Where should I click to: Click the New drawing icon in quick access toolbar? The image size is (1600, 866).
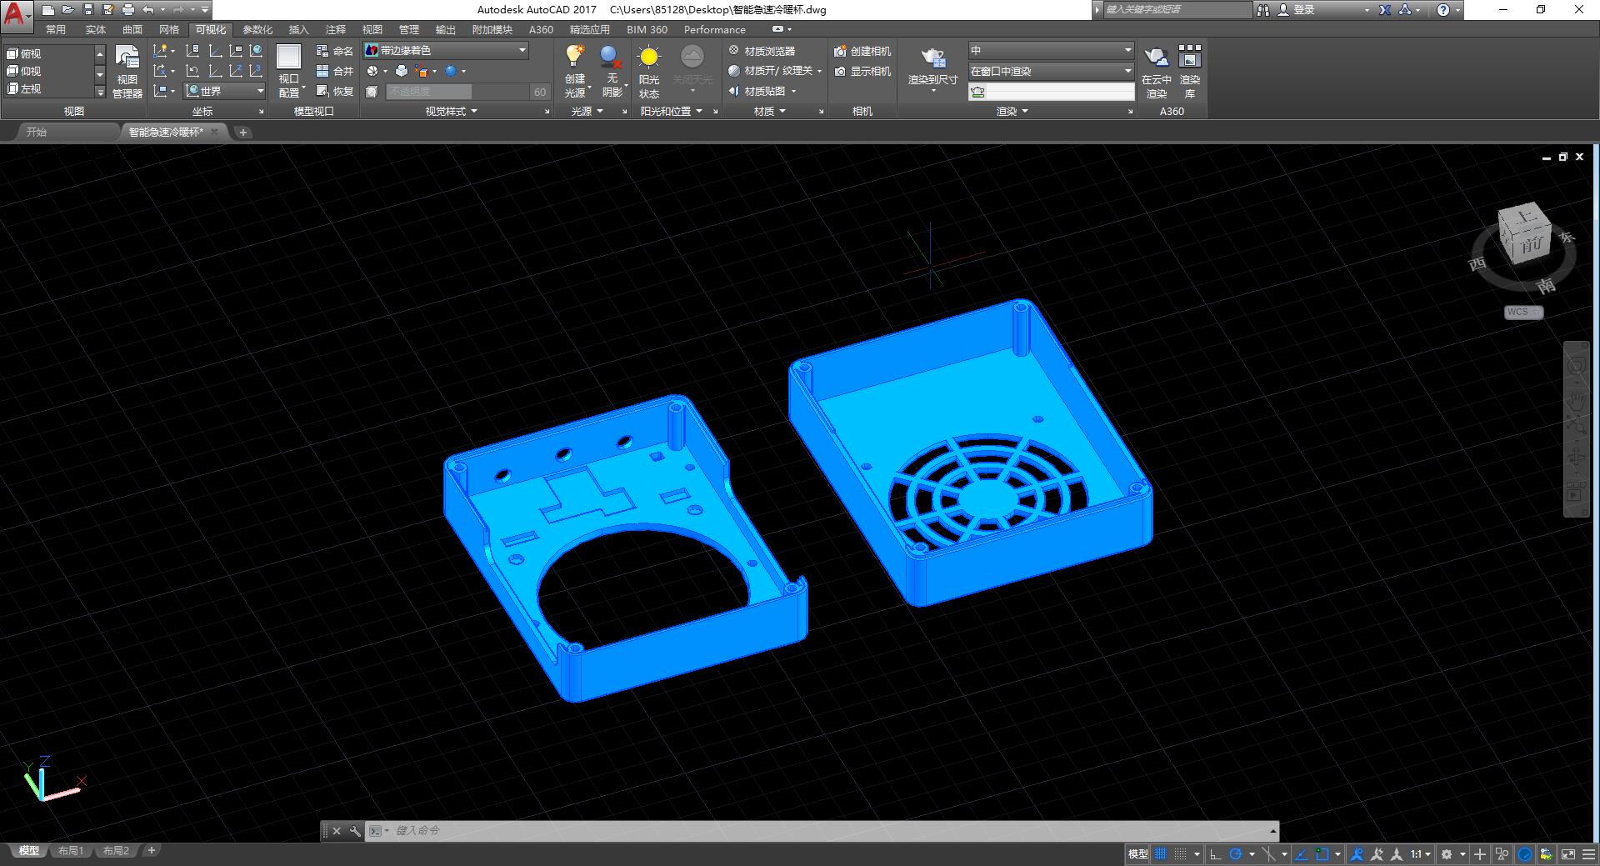pos(48,10)
